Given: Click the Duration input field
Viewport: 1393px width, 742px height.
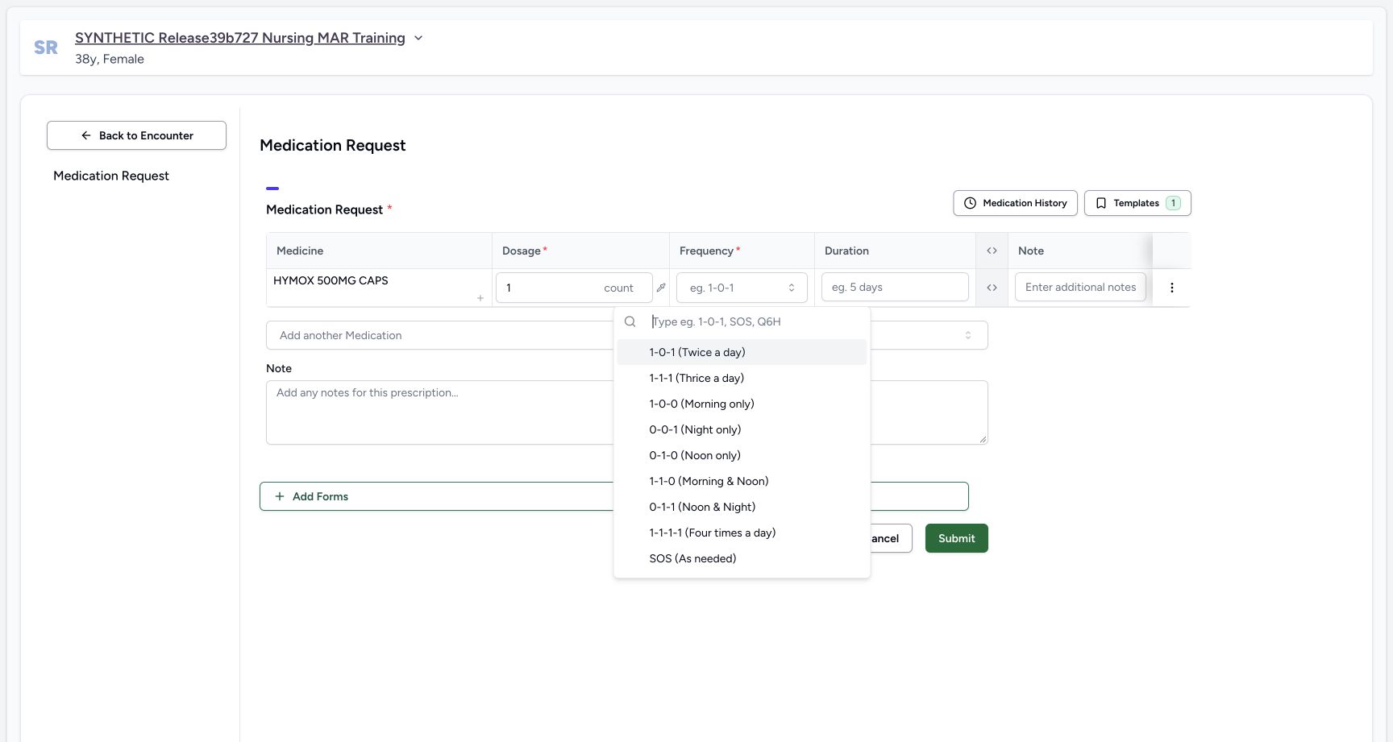Looking at the screenshot, I should point(895,287).
